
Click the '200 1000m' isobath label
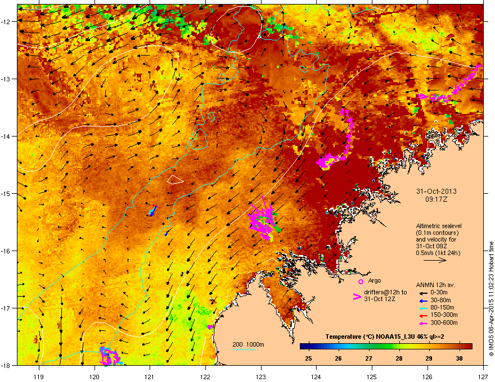point(249,344)
